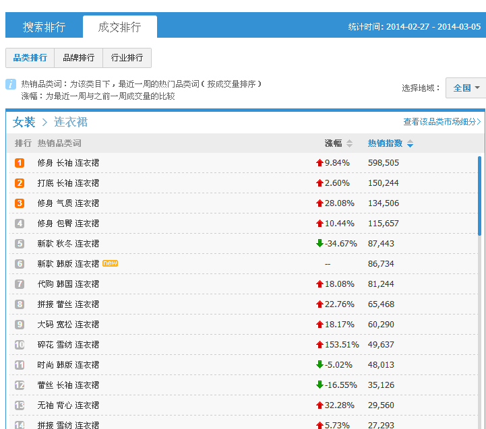Open the 品牌排行 sub-tab
Image resolution: width=486 pixels, height=429 pixels.
[x=78, y=58]
